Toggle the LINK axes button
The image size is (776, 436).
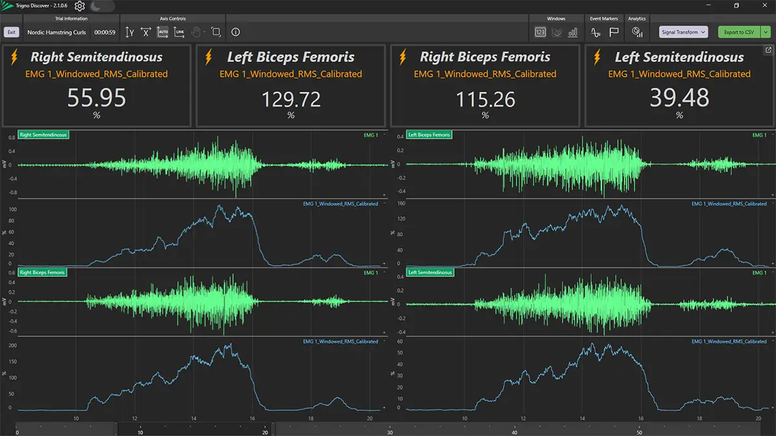[x=180, y=32]
